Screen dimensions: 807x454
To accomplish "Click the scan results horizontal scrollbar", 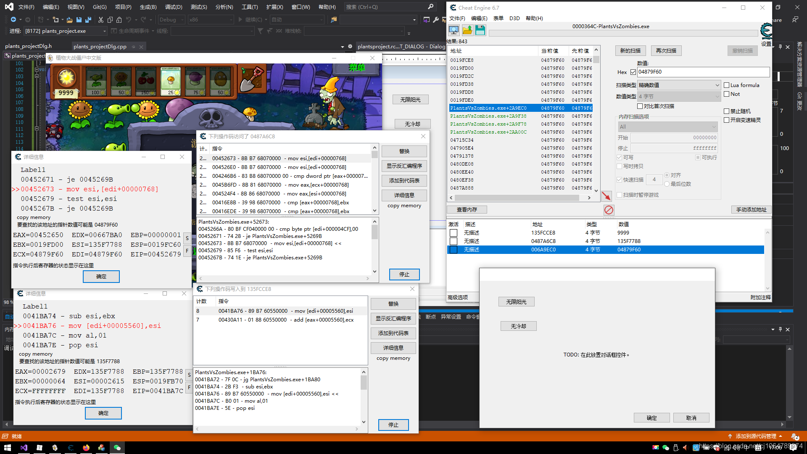I will 520,198.
